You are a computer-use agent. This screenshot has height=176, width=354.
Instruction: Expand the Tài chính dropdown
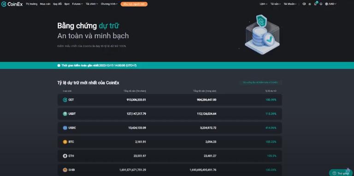pos(92,4)
